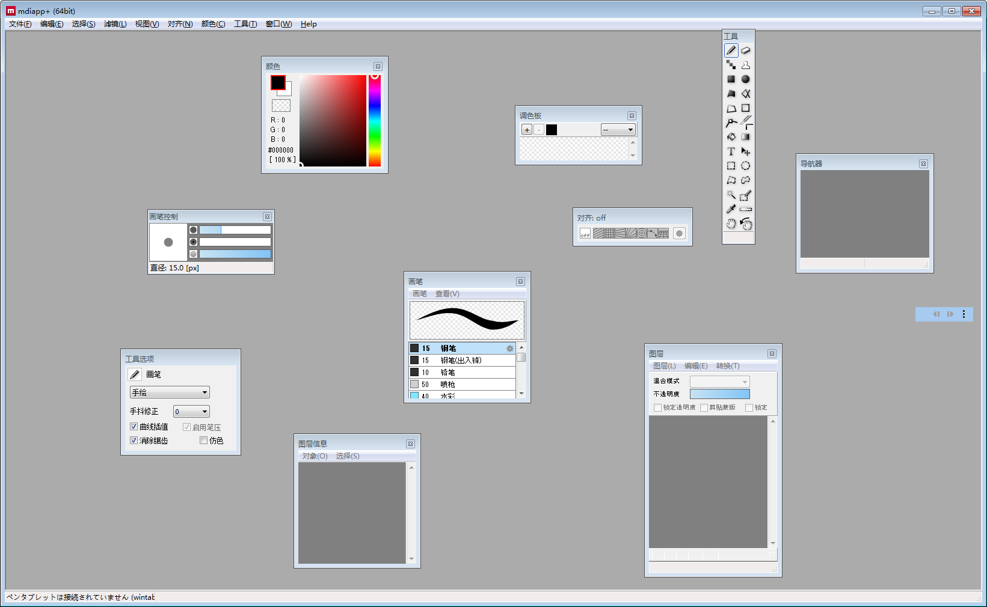Open the 文件(F) menu
The width and height of the screenshot is (987, 607).
tap(20, 24)
